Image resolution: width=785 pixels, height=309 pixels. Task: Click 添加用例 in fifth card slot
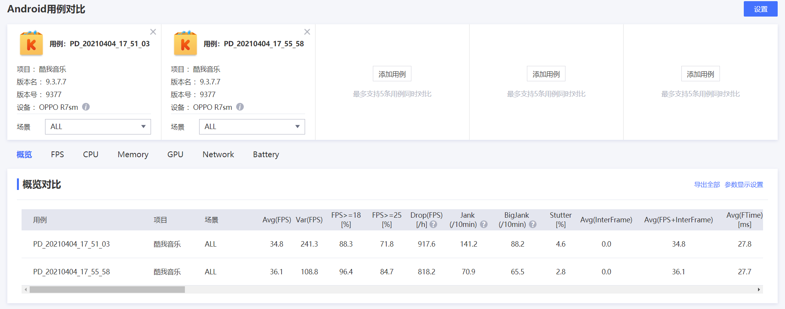[x=700, y=74]
